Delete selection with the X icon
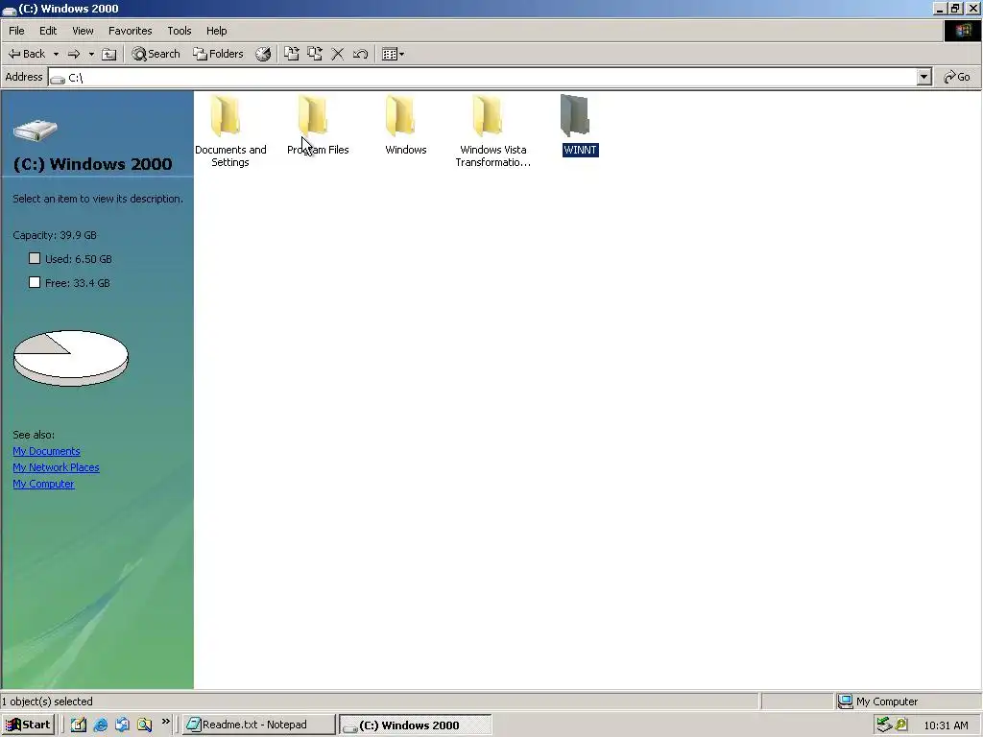Viewport: 983px width, 737px height. pos(337,54)
